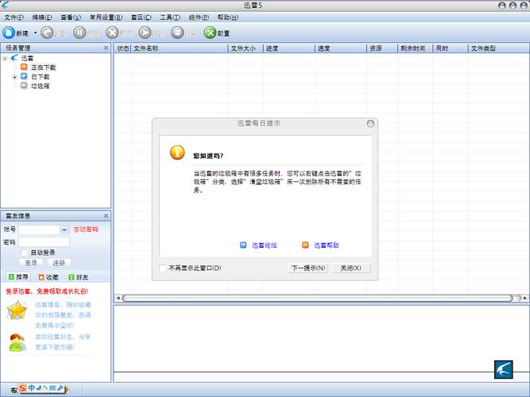The width and height of the screenshot is (530, 397).
Task: Sort by the 状态 column header
Action: click(122, 48)
